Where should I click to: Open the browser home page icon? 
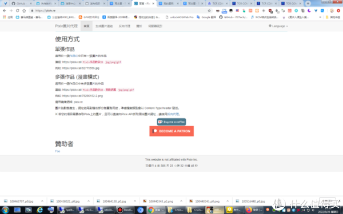pyautogui.click(x=24, y=10)
